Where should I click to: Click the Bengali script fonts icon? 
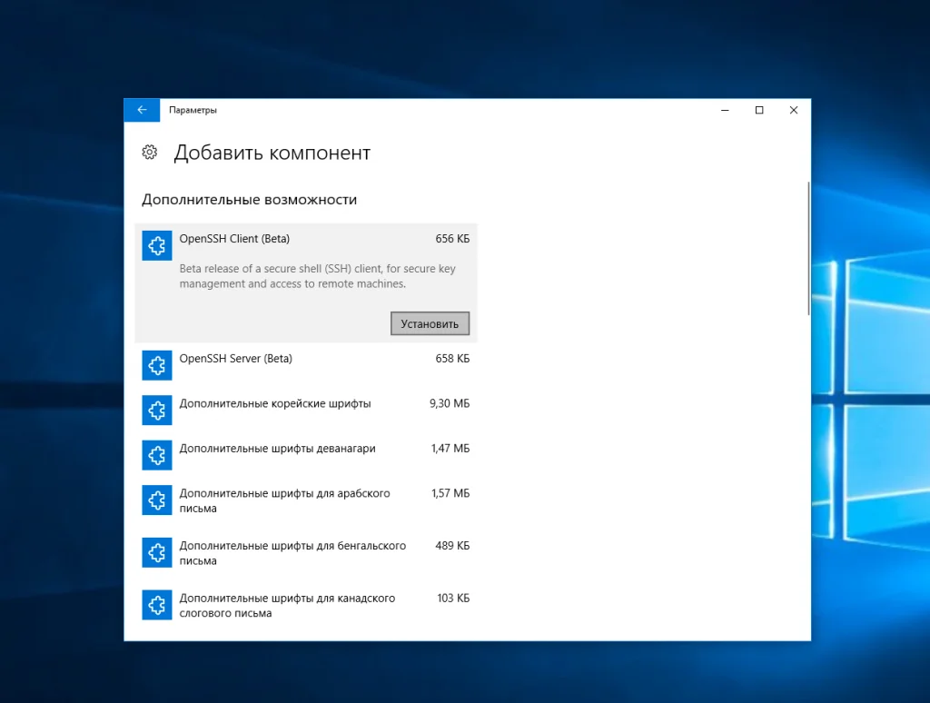157,552
